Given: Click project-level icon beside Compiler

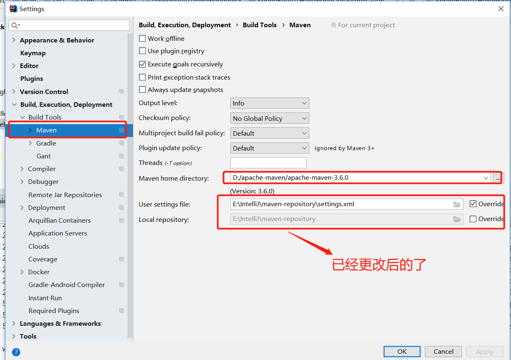Looking at the screenshot, I should coord(121,169).
